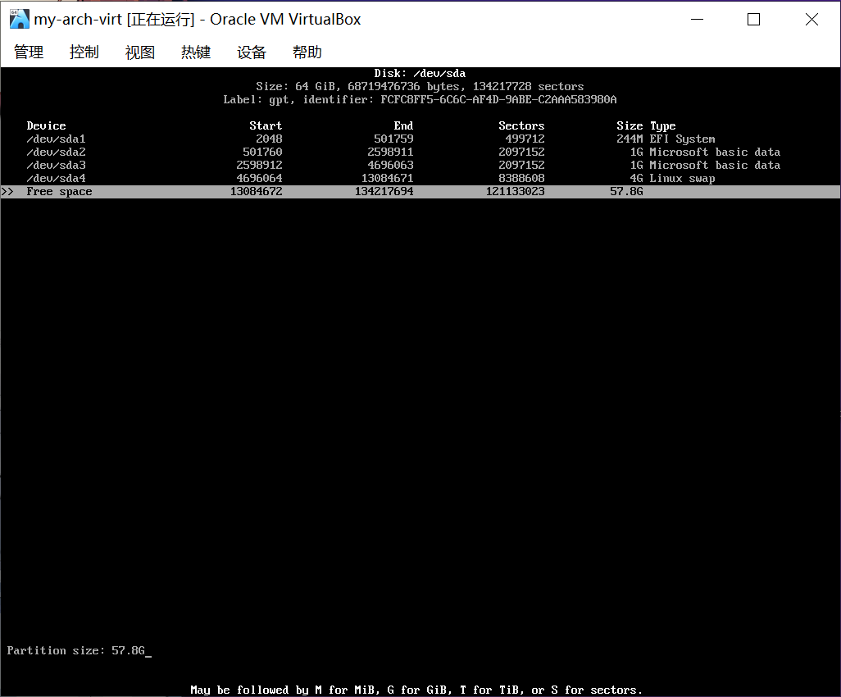Open the 视图 menu
841x697 pixels.
(139, 52)
